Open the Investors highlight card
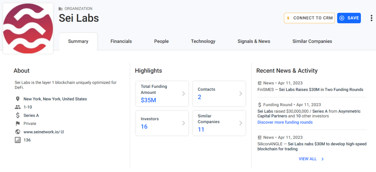This screenshot has width=376, height=172. tap(162, 123)
